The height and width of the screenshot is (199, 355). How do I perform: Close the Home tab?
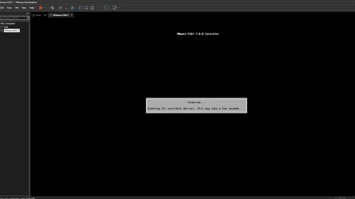pyautogui.click(x=45, y=15)
